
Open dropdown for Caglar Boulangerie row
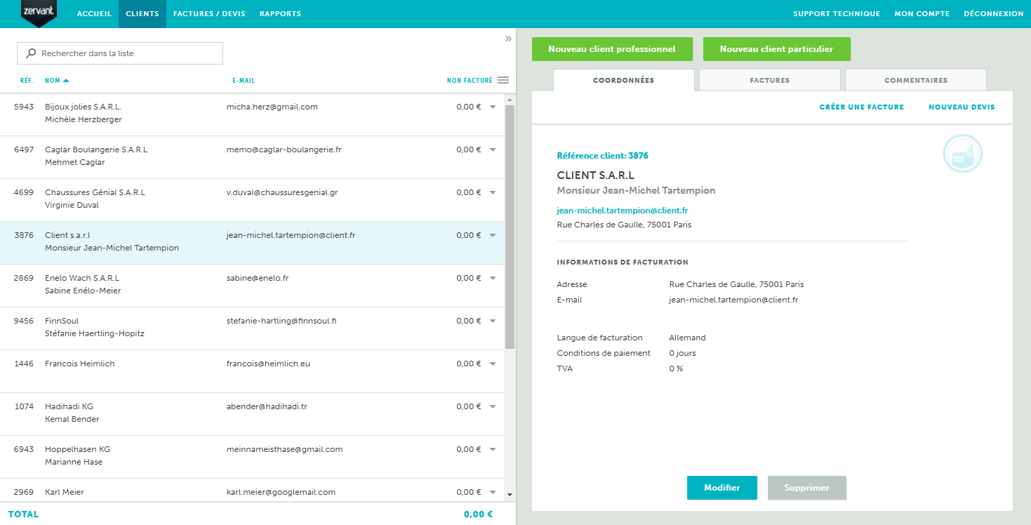[493, 149]
